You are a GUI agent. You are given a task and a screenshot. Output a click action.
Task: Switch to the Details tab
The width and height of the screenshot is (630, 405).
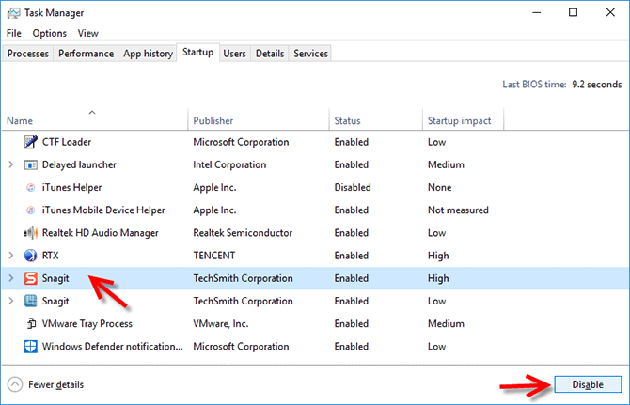(270, 54)
